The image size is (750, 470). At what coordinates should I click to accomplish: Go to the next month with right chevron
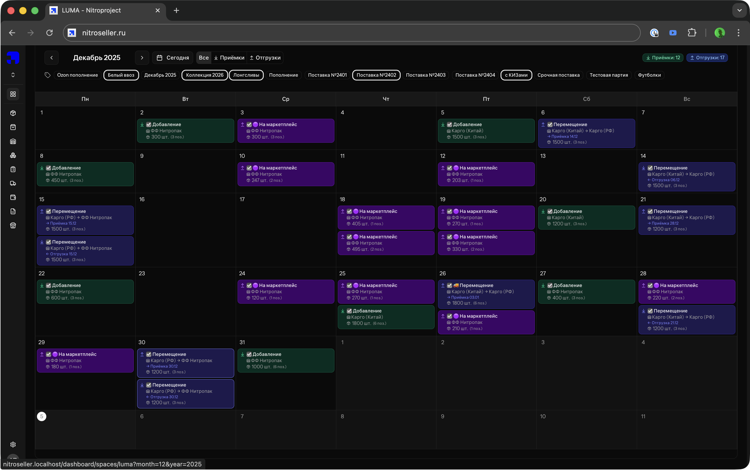142,58
